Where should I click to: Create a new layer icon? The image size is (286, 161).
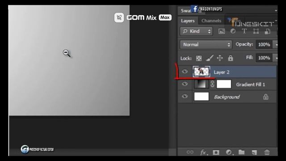tap(254, 152)
